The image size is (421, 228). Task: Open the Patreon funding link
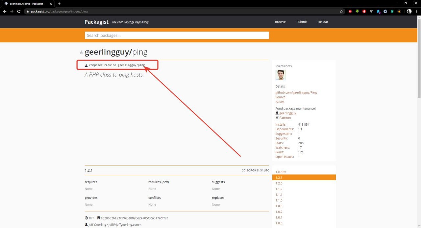point(285,118)
